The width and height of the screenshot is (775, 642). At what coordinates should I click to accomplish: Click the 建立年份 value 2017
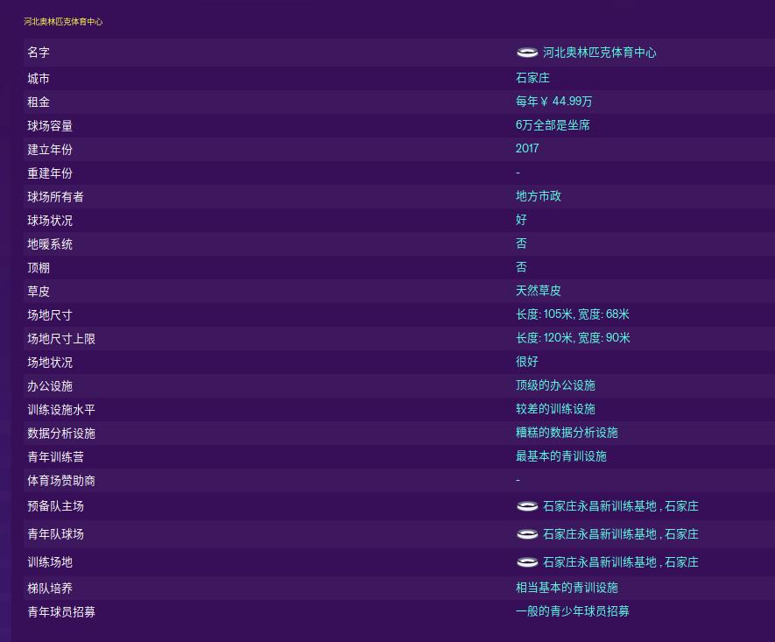[x=527, y=149]
